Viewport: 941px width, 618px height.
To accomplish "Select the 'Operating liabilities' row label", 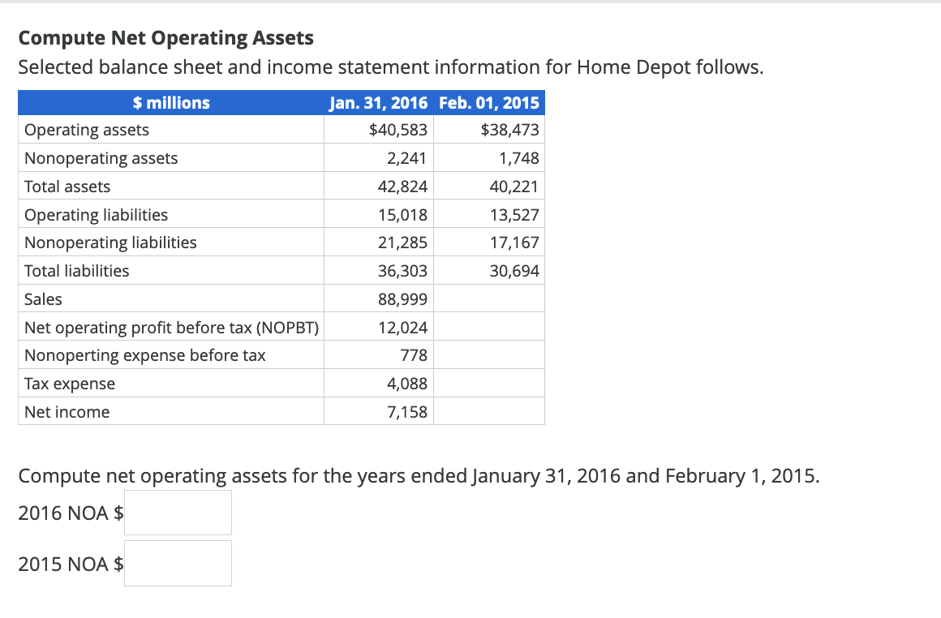I will [96, 214].
